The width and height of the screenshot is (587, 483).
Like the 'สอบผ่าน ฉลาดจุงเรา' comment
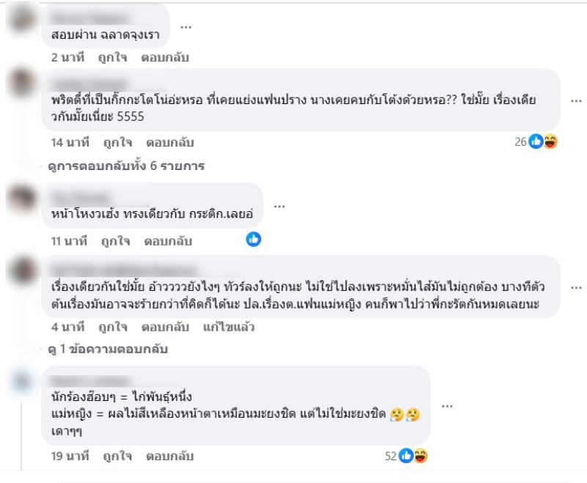coord(114,58)
